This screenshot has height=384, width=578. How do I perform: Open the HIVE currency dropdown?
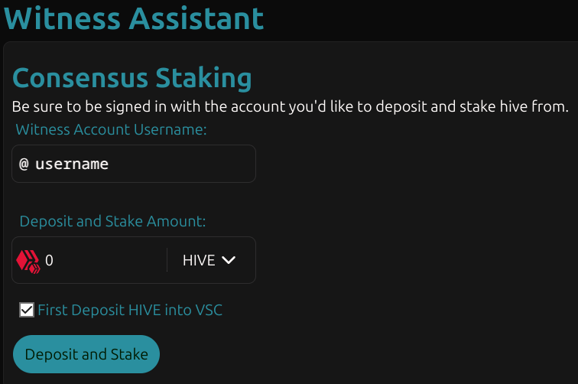click(x=209, y=260)
